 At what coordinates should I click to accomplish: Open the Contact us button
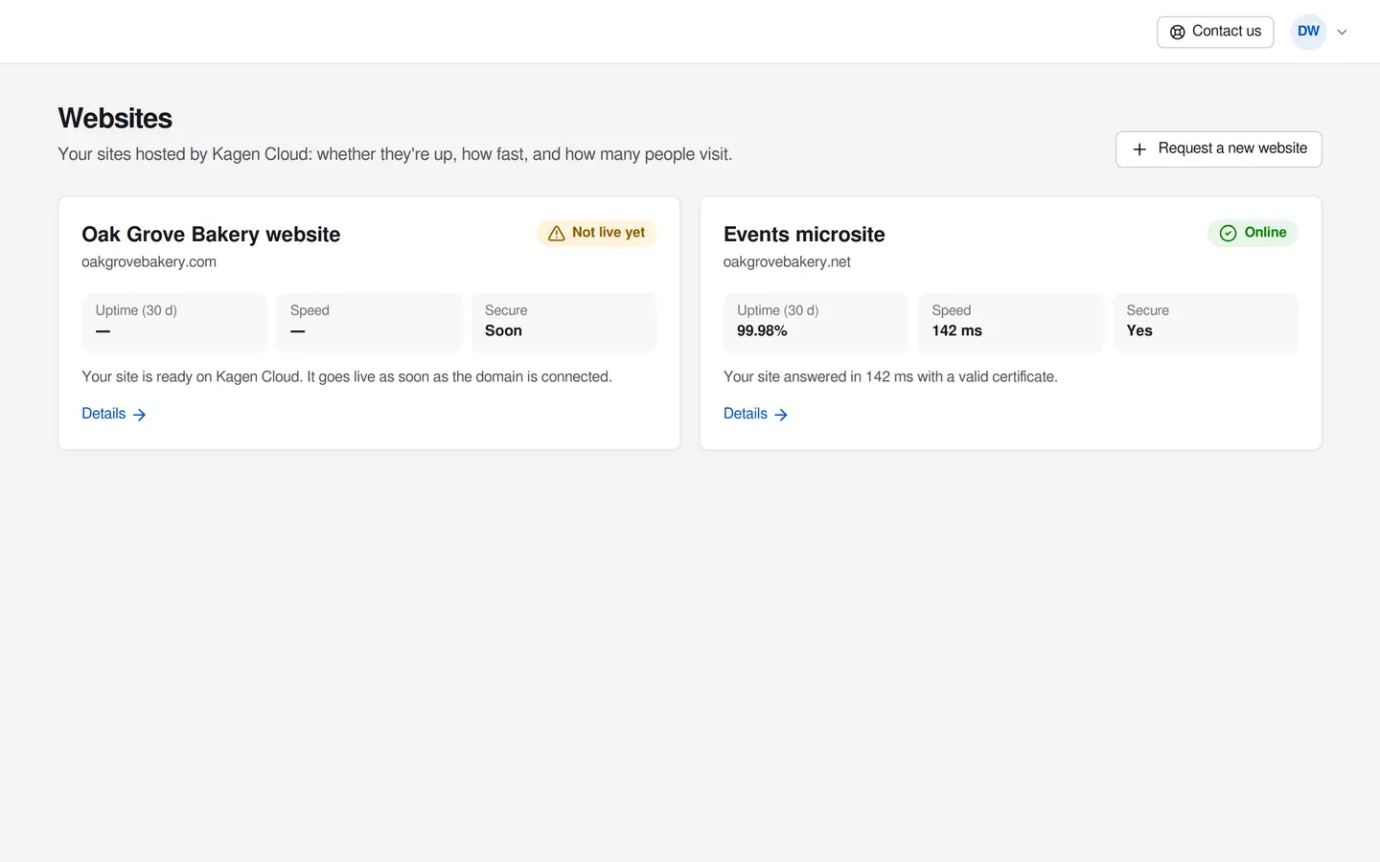click(1215, 32)
